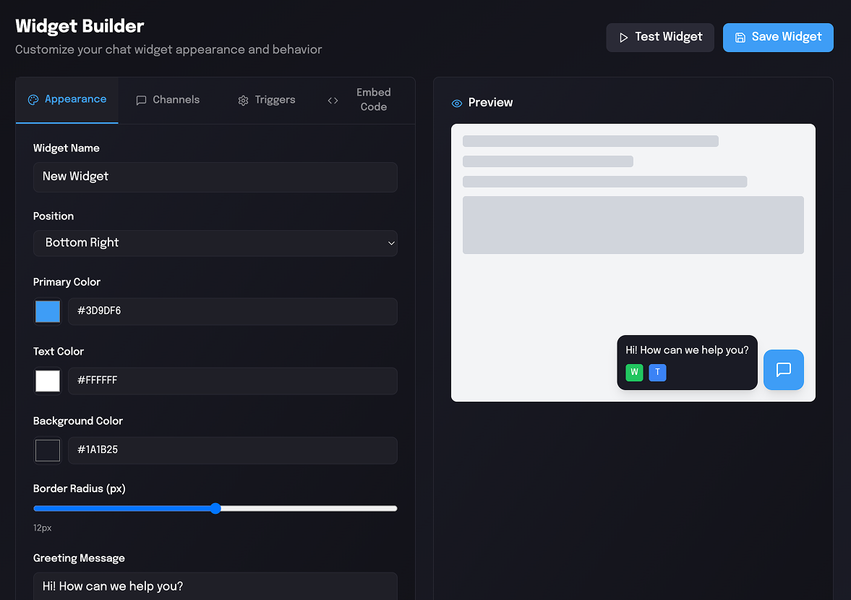851x600 pixels.
Task: Click the Background Color label
Action: pyautogui.click(x=78, y=421)
